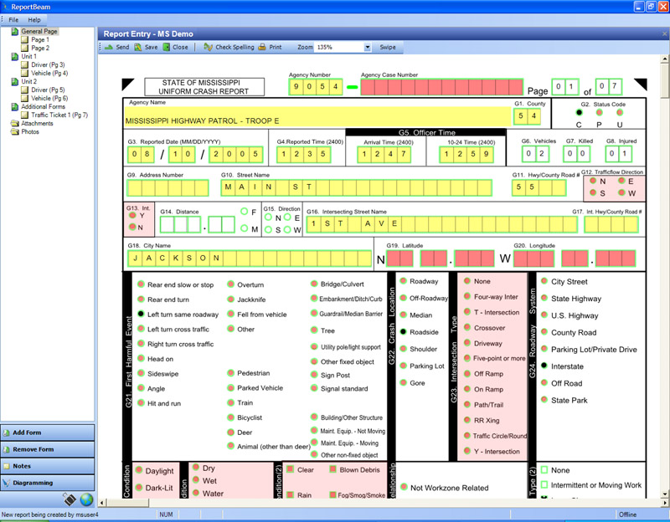
Task: Click the G18 City Name field
Action: (250, 258)
